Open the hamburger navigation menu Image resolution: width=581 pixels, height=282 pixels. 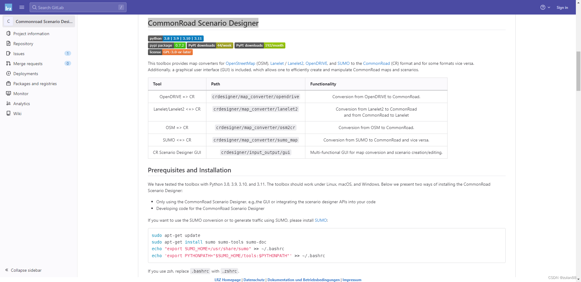coord(21,7)
